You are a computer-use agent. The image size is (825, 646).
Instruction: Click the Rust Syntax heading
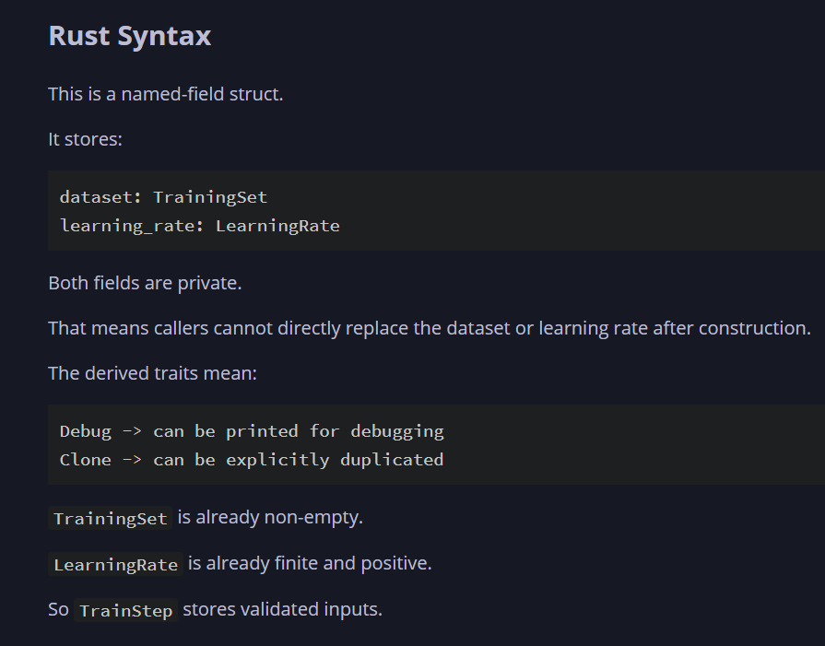coord(129,36)
